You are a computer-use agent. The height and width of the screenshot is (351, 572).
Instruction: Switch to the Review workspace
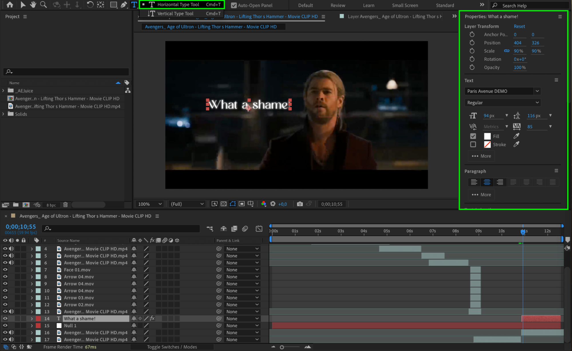tap(338, 5)
